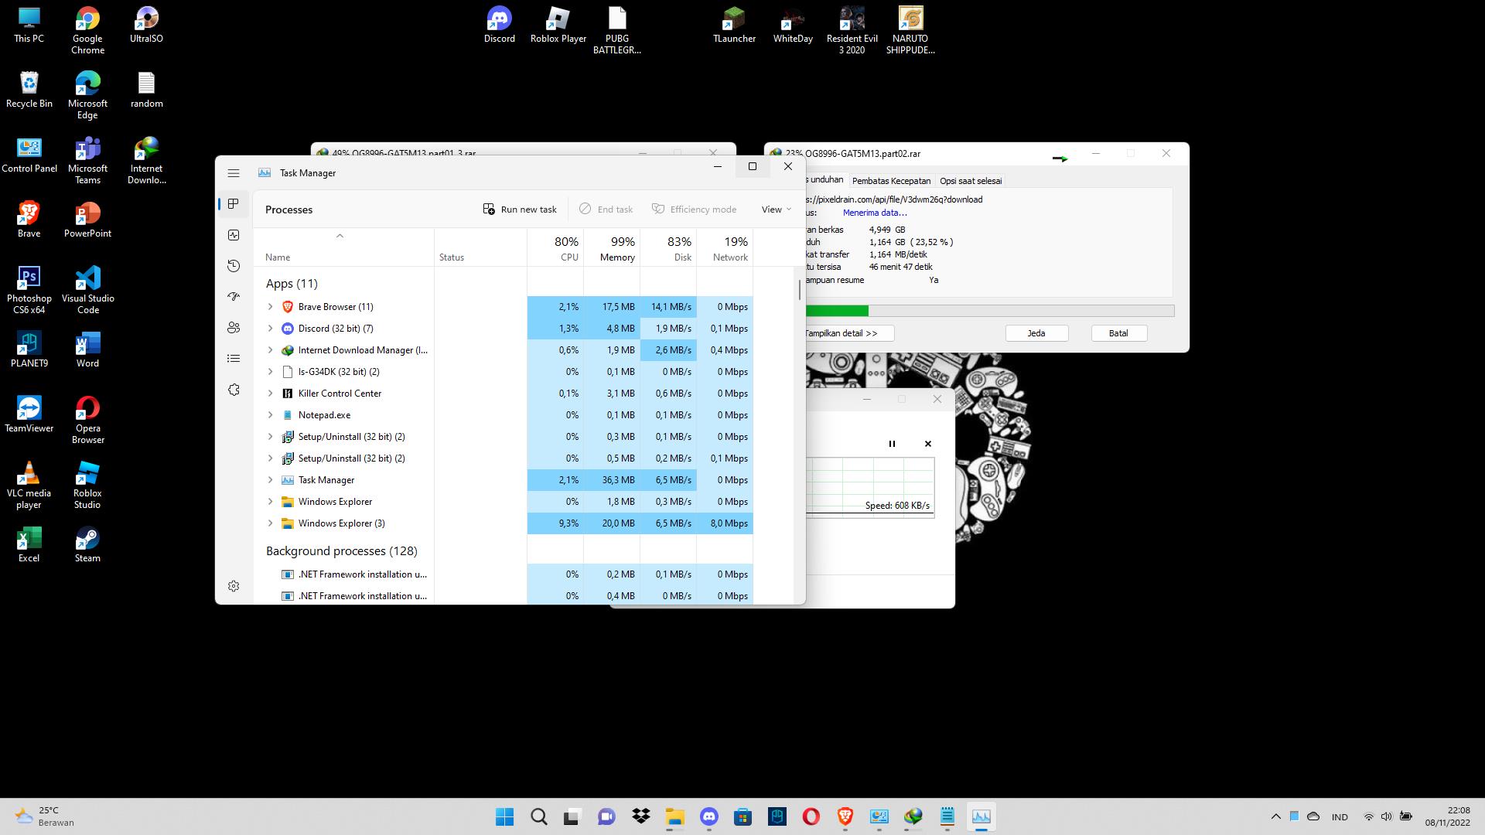The height and width of the screenshot is (835, 1485).
Task: Open Details page in Task Manager sidebar
Action: [x=234, y=359]
